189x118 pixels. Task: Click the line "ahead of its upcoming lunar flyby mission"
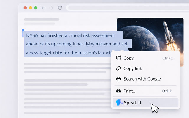pos(69,44)
